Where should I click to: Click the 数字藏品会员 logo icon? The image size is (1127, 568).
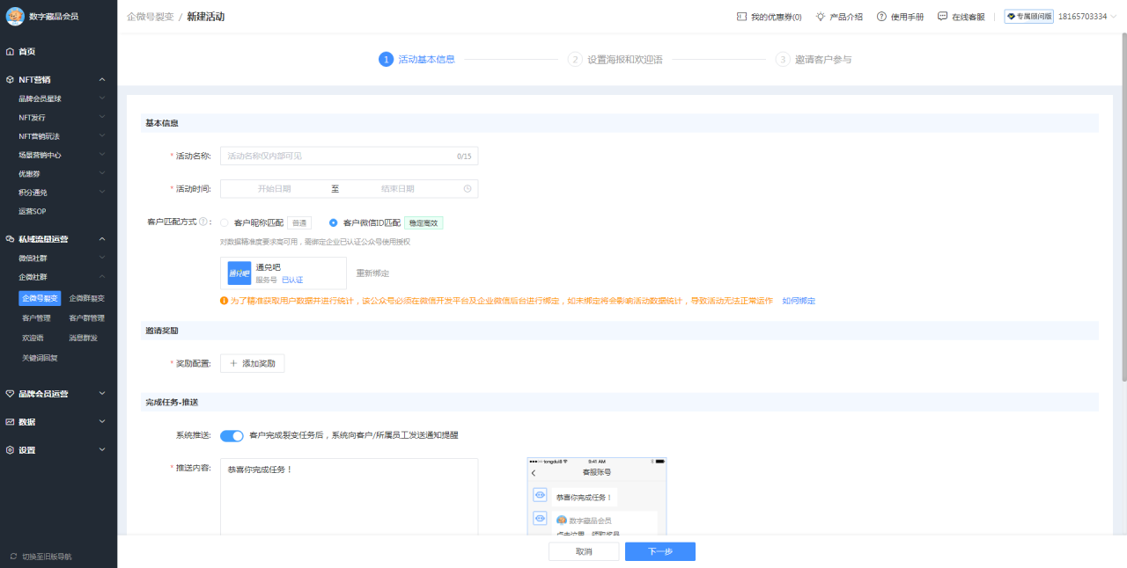14,16
